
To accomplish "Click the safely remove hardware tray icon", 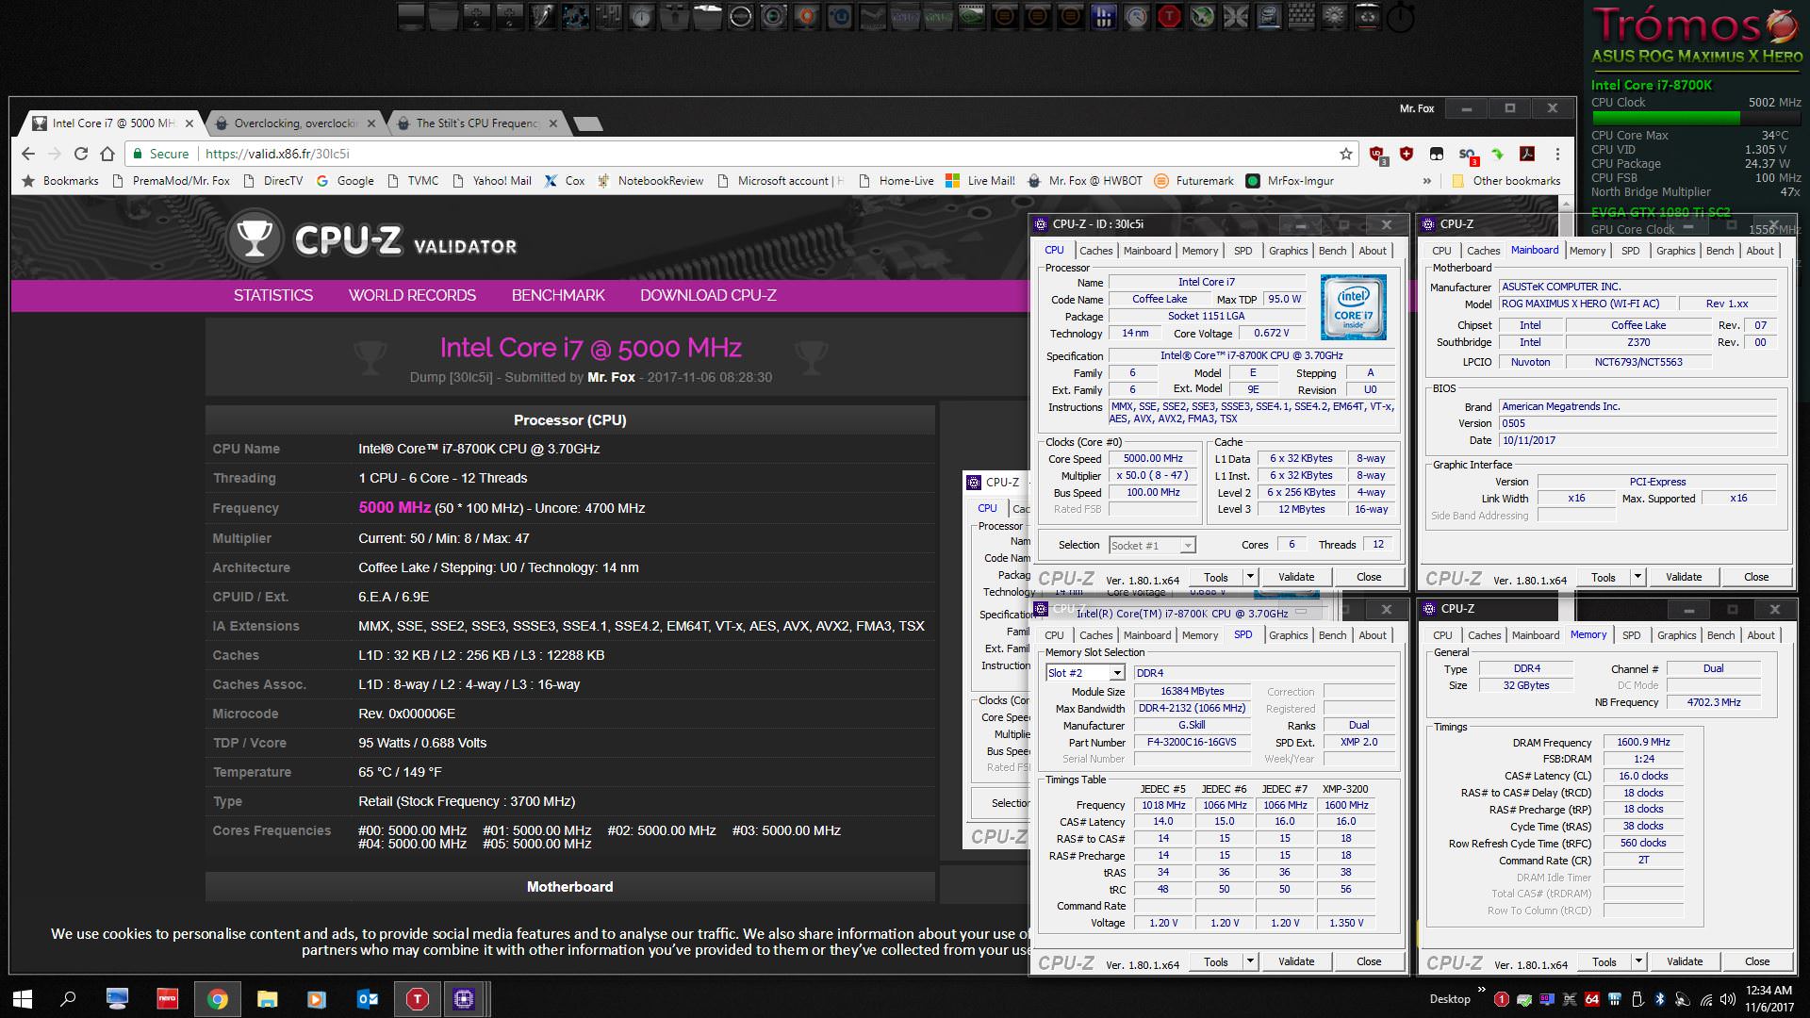I will pyautogui.click(x=1637, y=999).
